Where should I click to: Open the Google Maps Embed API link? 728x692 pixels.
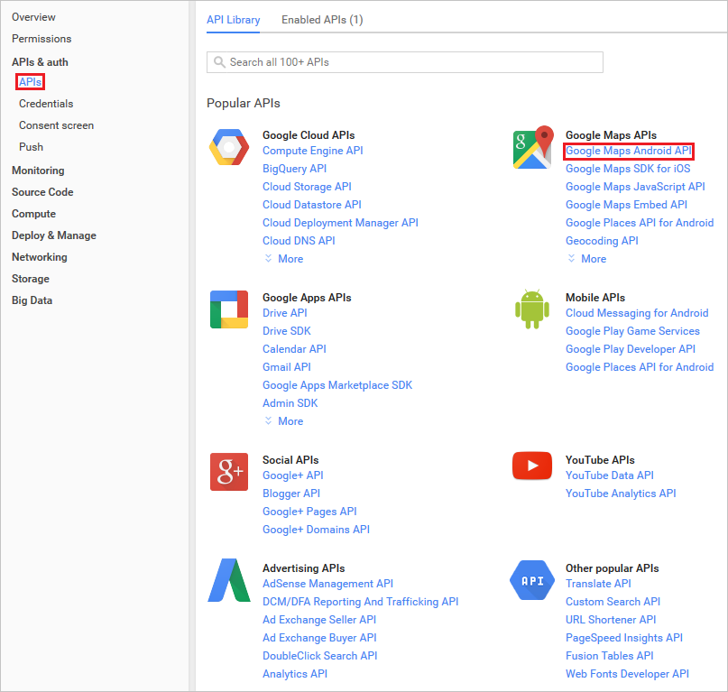tap(626, 205)
